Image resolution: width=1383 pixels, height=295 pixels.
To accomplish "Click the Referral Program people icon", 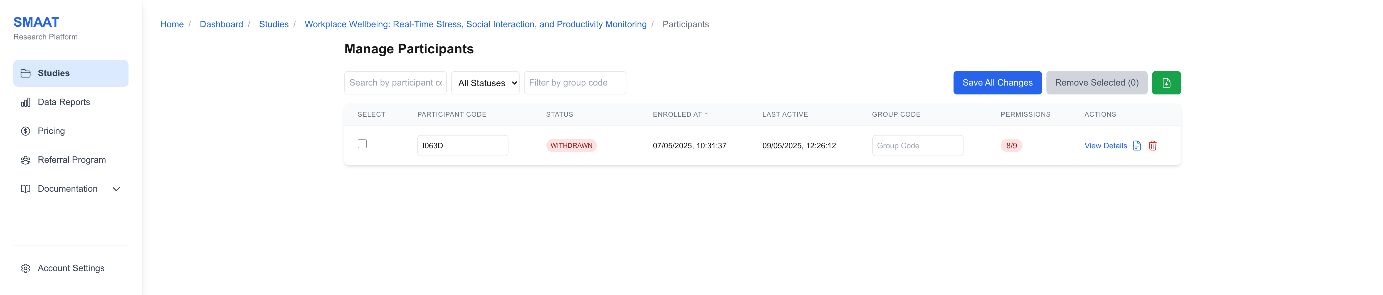I will coord(25,160).
